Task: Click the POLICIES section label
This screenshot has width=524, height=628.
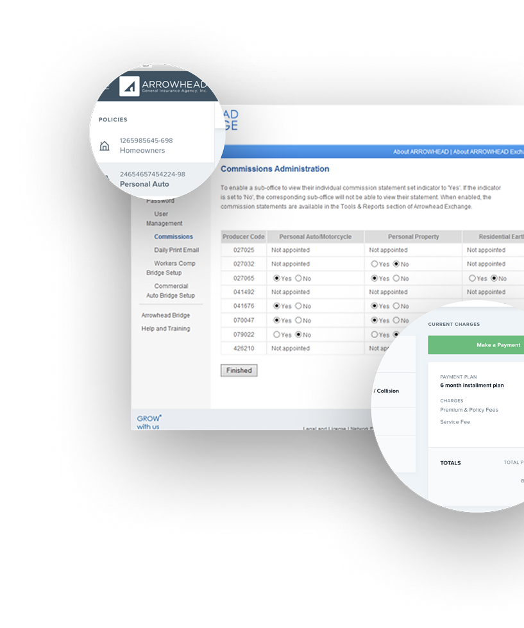Action: (x=113, y=120)
